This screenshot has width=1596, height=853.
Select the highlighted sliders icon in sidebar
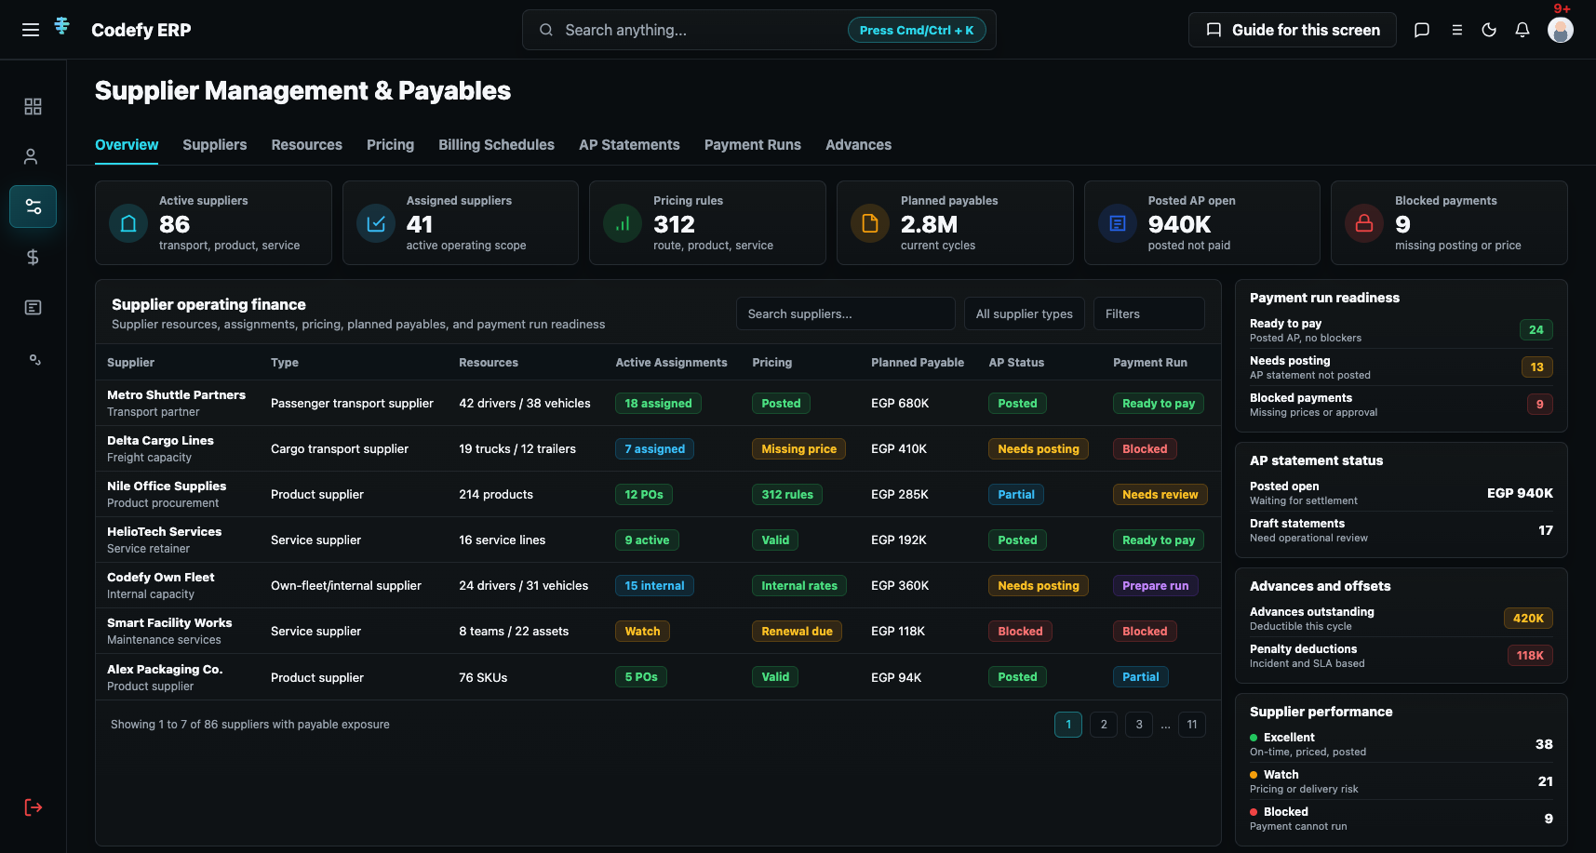33,207
